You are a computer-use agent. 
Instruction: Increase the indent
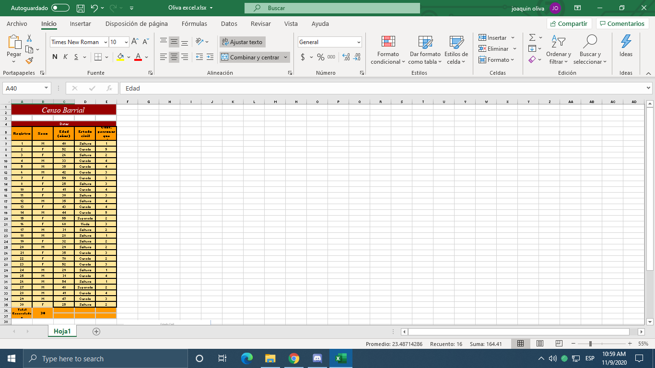[x=210, y=57]
